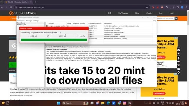Open the Help menu in MinGW Manager
This screenshot has width=189, height=106.
tap(154, 21)
